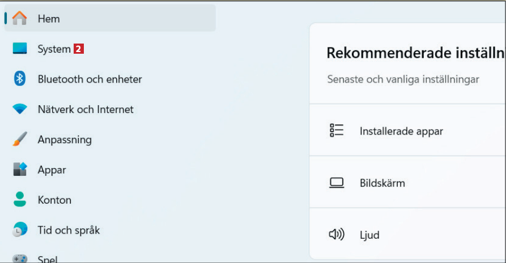Go to System settings

coord(54,49)
